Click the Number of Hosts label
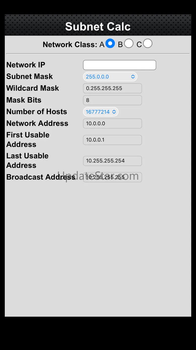This screenshot has width=196, height=350. pos(37,112)
